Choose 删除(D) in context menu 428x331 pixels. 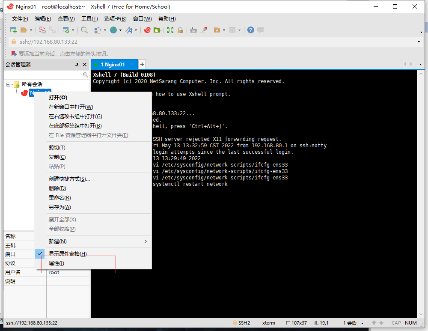pyautogui.click(x=93, y=188)
